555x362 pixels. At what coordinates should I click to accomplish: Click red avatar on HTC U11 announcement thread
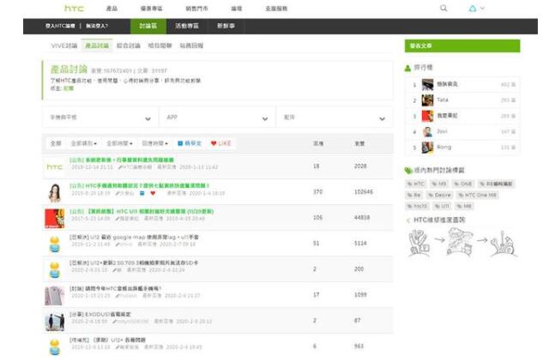click(55, 218)
